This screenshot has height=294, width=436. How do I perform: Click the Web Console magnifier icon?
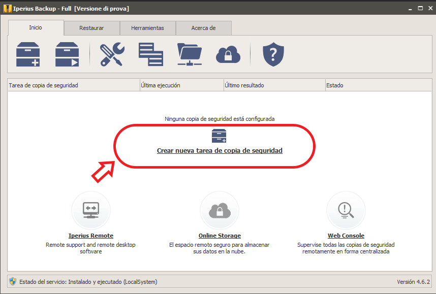[346, 210]
